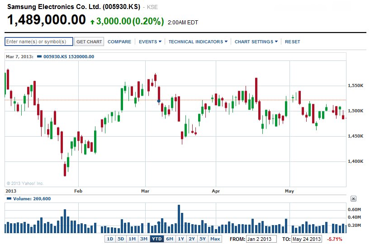Select the Max time range
This screenshot has width=370, height=244.
coord(215,239)
